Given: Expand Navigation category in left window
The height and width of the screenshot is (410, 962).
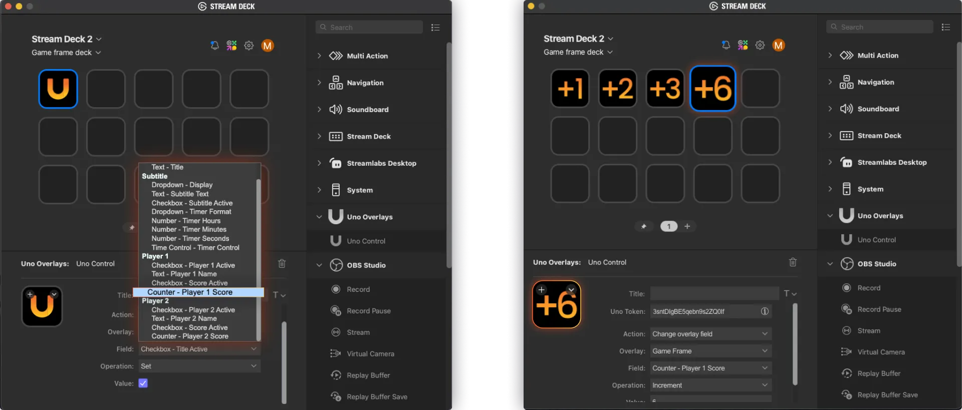Looking at the screenshot, I should click(x=319, y=83).
